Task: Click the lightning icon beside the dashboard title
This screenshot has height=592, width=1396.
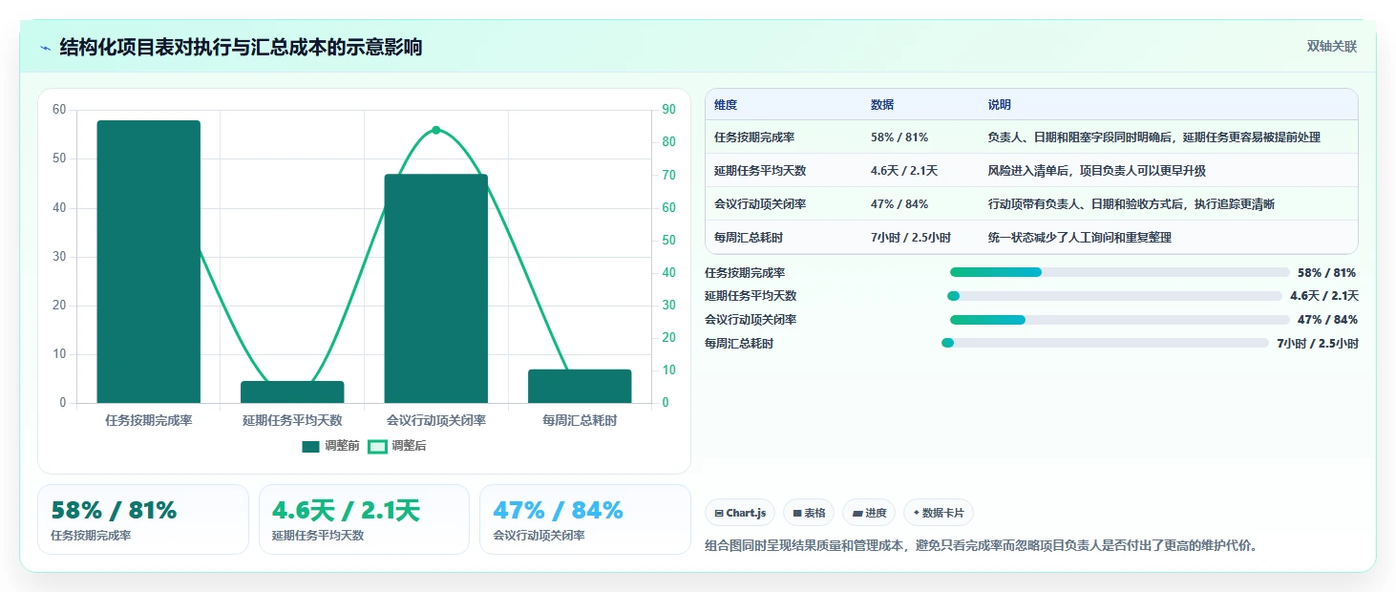Action: [x=45, y=48]
